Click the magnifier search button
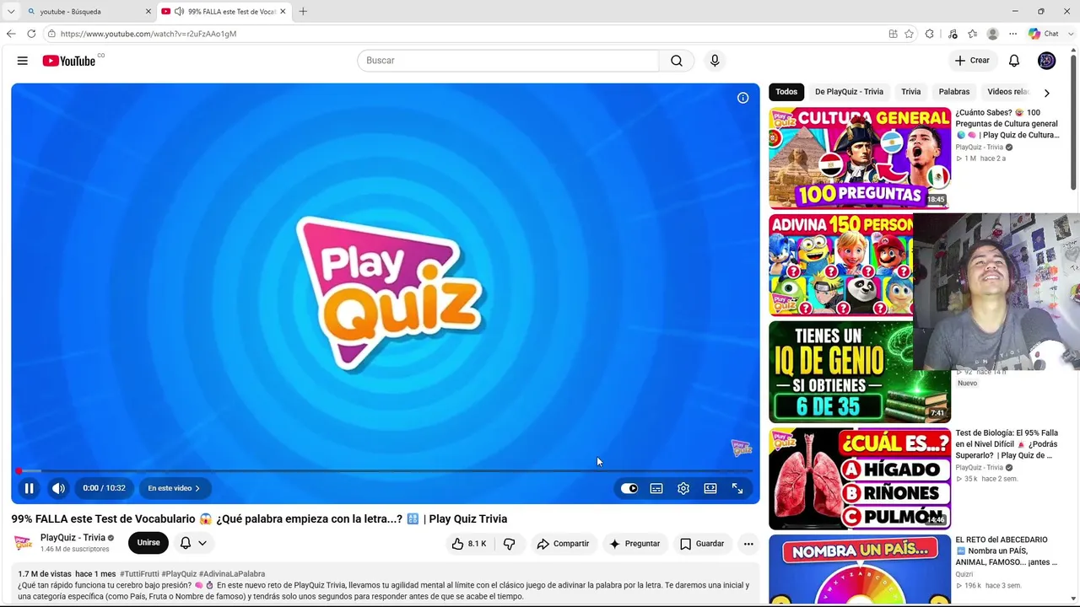The width and height of the screenshot is (1080, 607). 677,61
